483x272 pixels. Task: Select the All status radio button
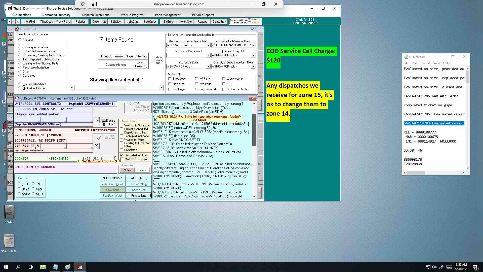[x=20, y=40]
